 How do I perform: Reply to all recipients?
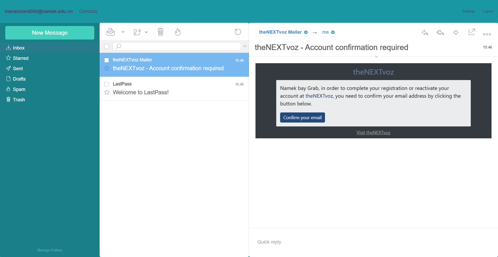(440, 32)
